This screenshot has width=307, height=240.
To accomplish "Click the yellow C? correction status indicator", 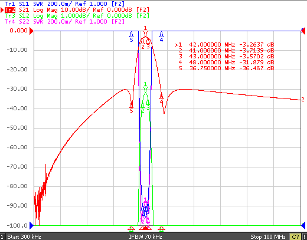I will (x=295, y=236).
